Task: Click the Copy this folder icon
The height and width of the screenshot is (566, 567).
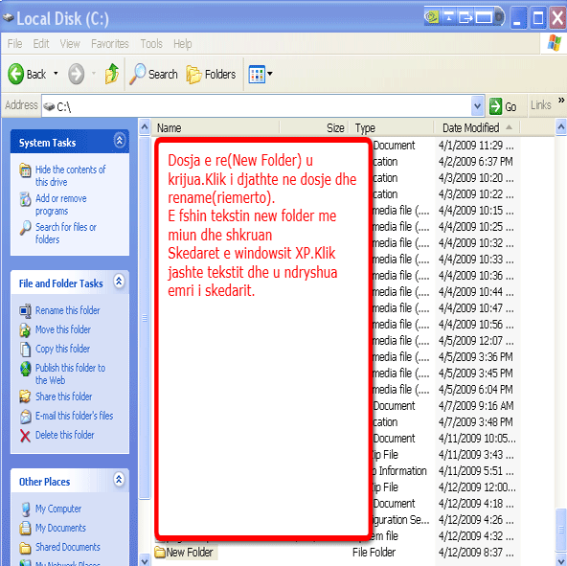Action: pos(25,349)
